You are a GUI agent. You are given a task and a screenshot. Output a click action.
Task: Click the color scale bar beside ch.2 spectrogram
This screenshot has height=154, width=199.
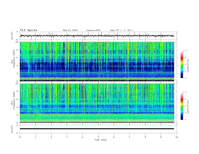(182, 106)
